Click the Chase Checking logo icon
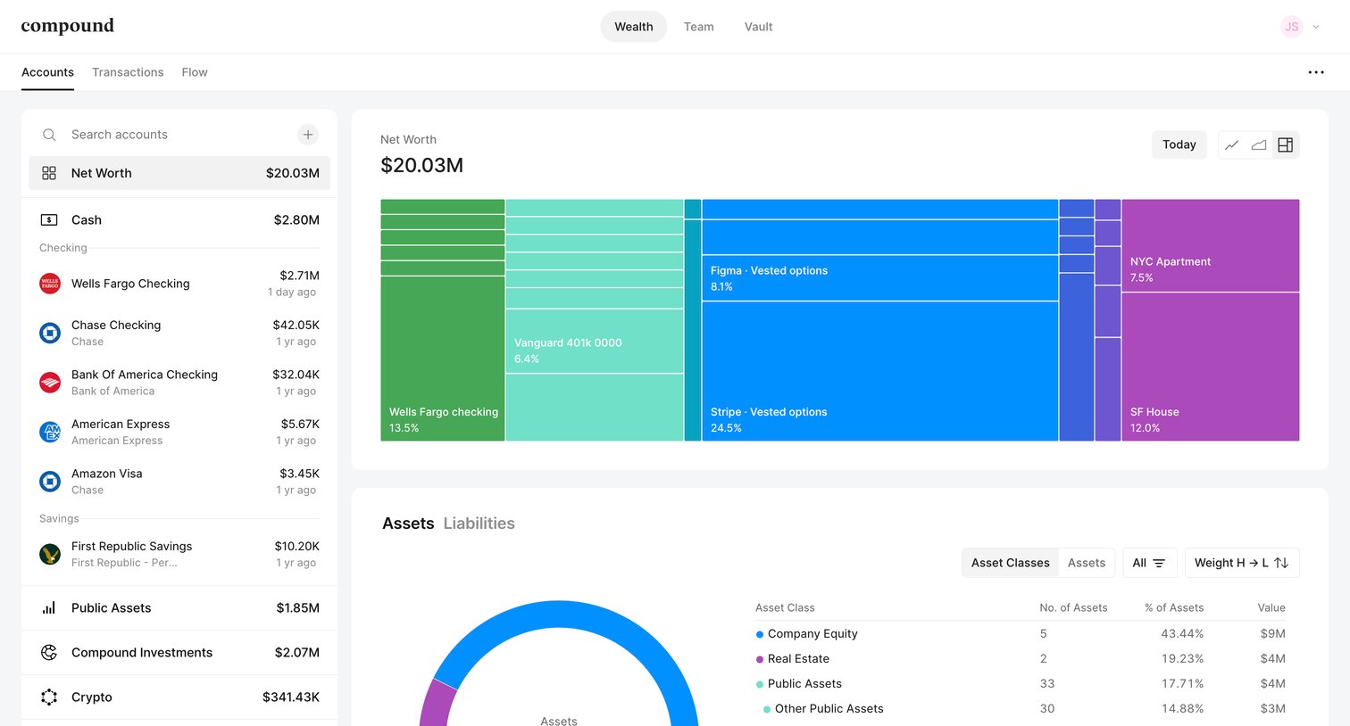This screenshot has width=1350, height=726. click(x=50, y=333)
